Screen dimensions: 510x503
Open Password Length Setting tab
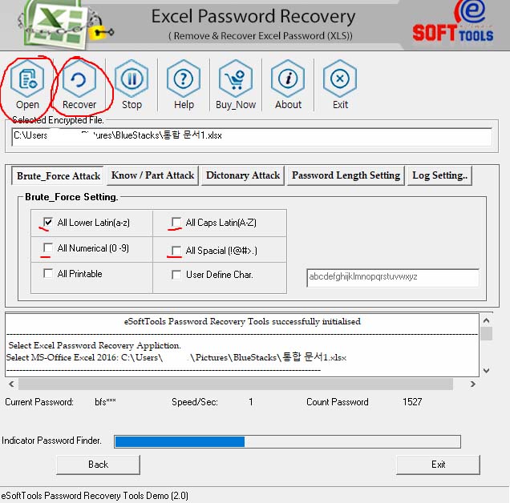point(346,175)
